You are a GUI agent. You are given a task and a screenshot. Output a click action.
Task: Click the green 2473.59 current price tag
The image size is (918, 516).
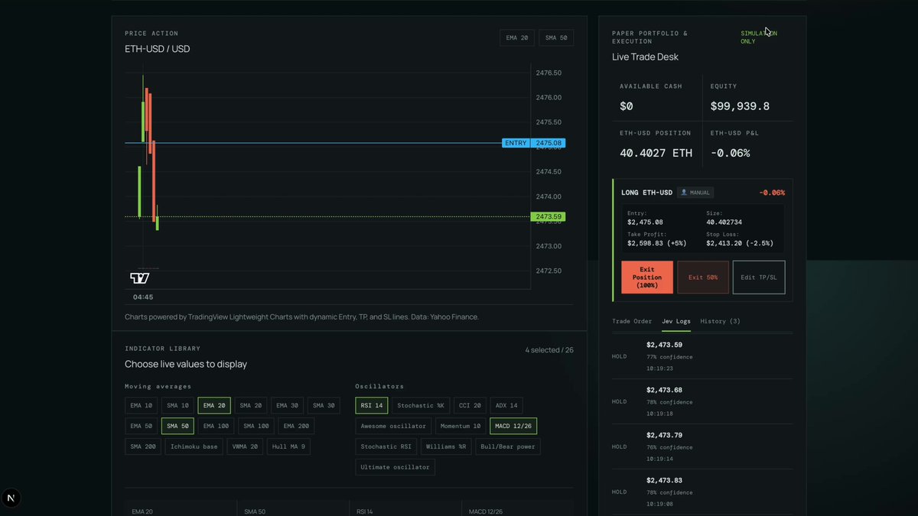(548, 217)
